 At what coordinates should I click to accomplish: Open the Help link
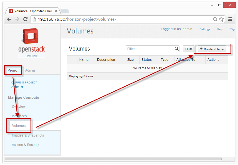click(x=220, y=29)
